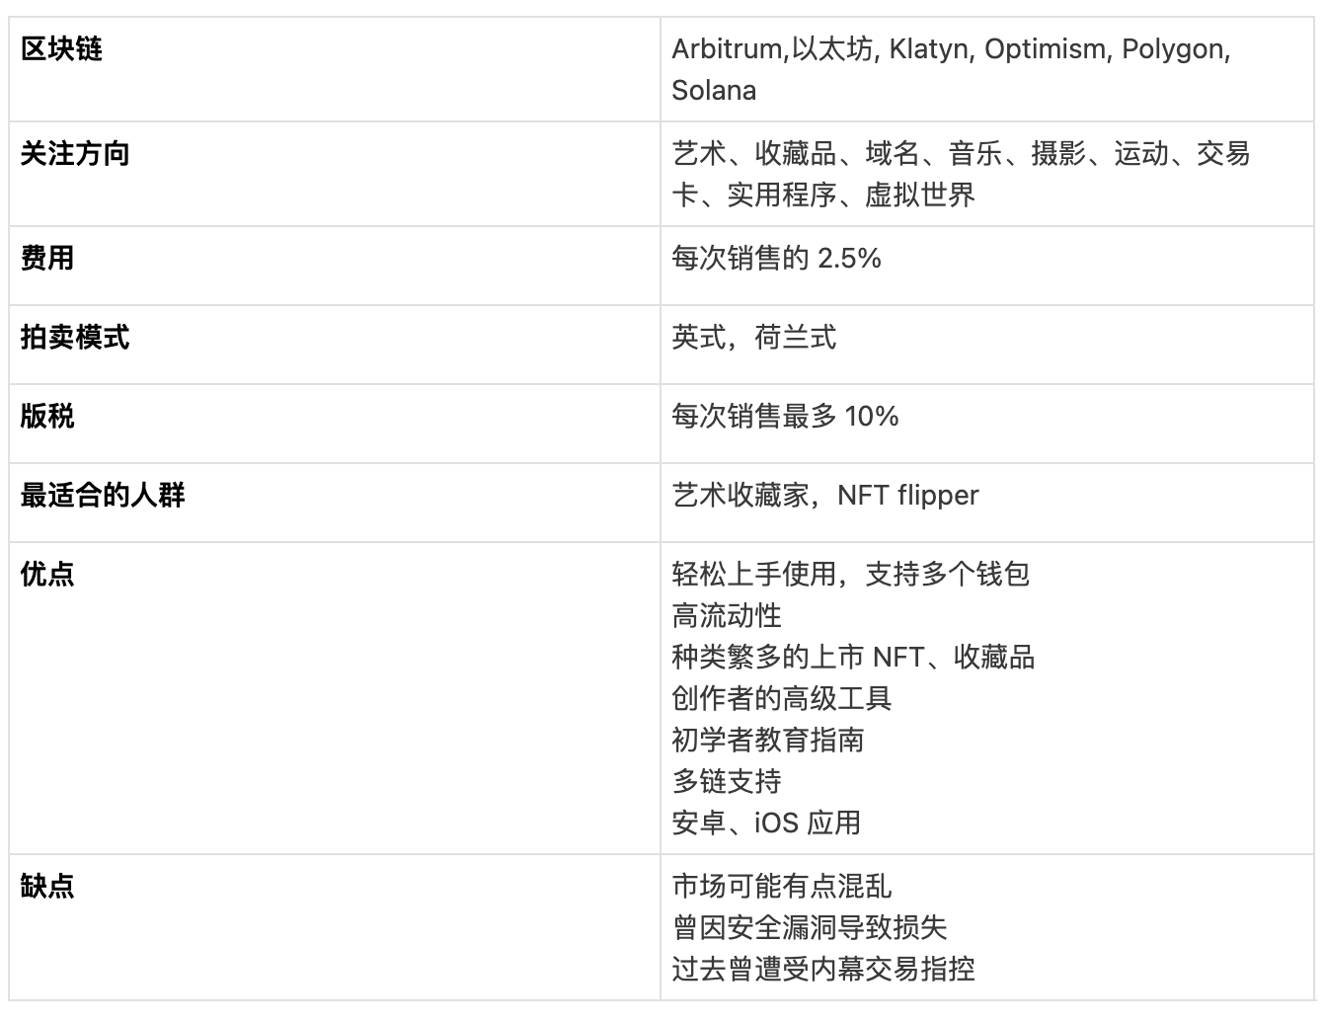Click the 区块链 row header cell
Screen dimensions: 1325x1023
(61, 49)
